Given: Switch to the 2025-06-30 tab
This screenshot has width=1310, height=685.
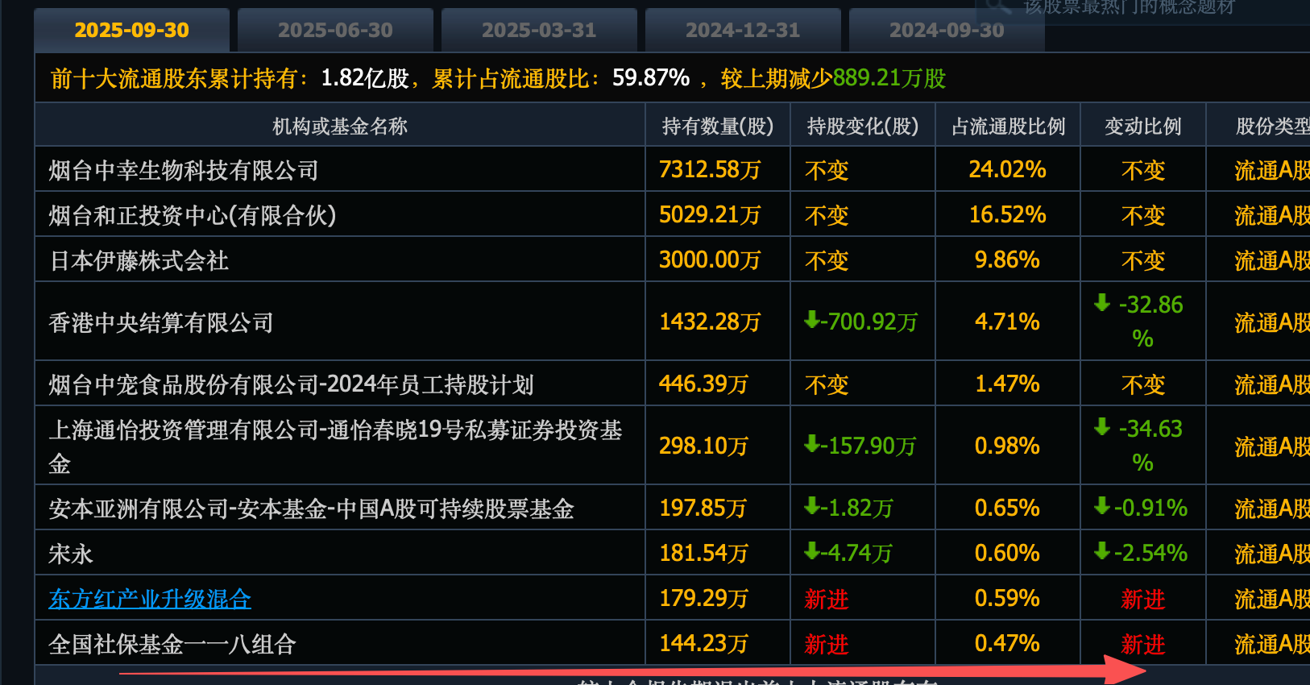Looking at the screenshot, I should pos(336,30).
